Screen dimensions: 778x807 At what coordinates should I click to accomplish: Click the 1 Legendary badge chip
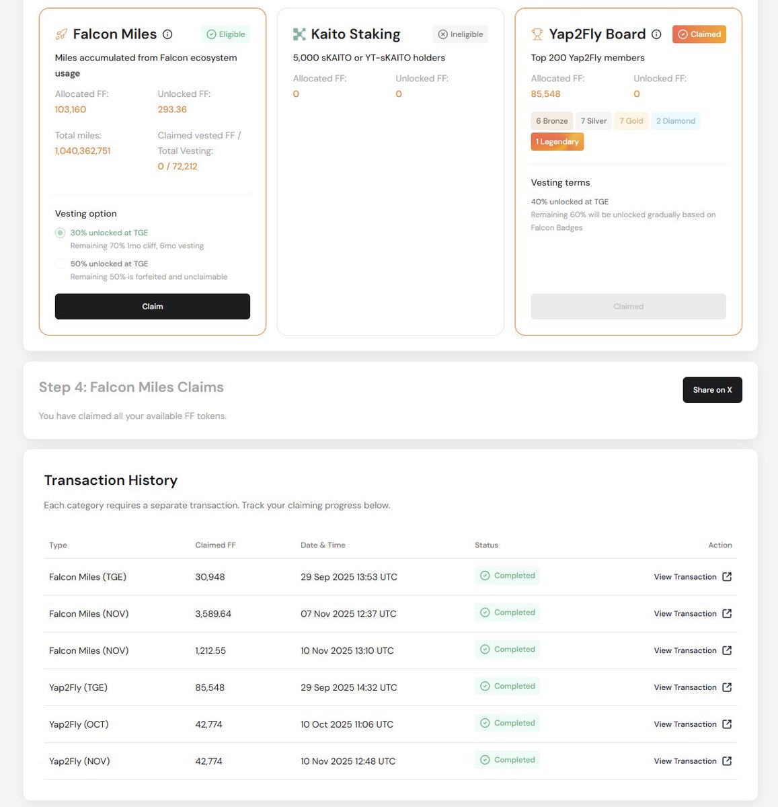pyautogui.click(x=557, y=142)
